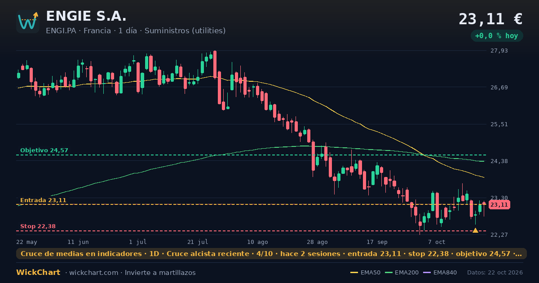Click the red 23,11 price tag
Screen dimensions: 539x283
[x=499, y=205]
